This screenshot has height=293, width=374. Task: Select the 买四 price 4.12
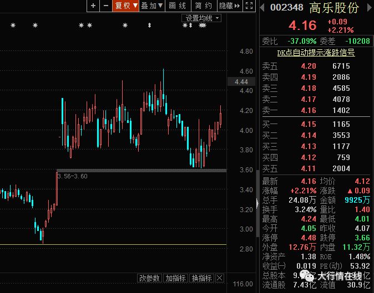tap(309, 157)
